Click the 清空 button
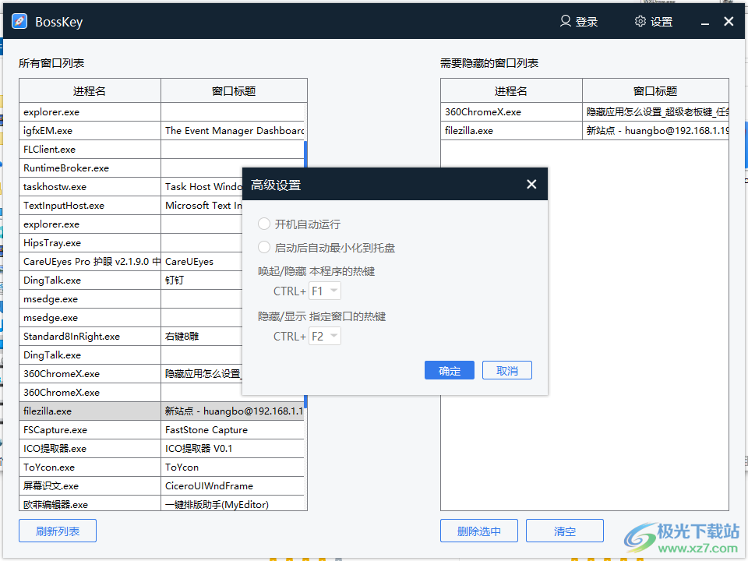The height and width of the screenshot is (561, 748). click(565, 531)
